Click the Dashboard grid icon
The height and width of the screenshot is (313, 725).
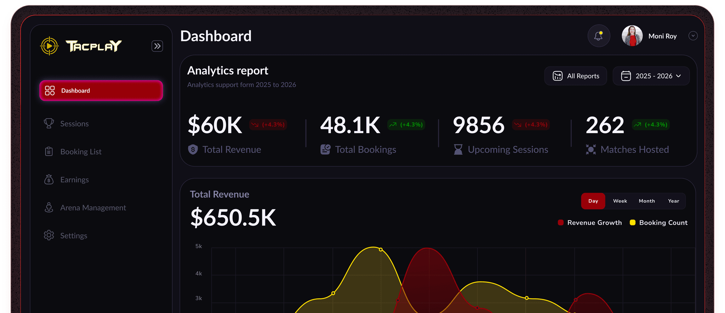point(50,90)
